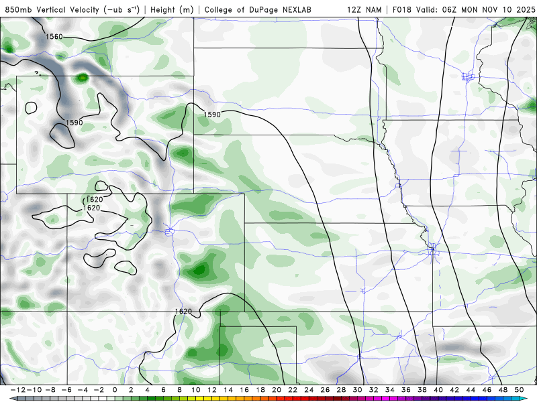537x402 pixels.
Task: Click the -4 value on the color scale
Action: point(82,390)
